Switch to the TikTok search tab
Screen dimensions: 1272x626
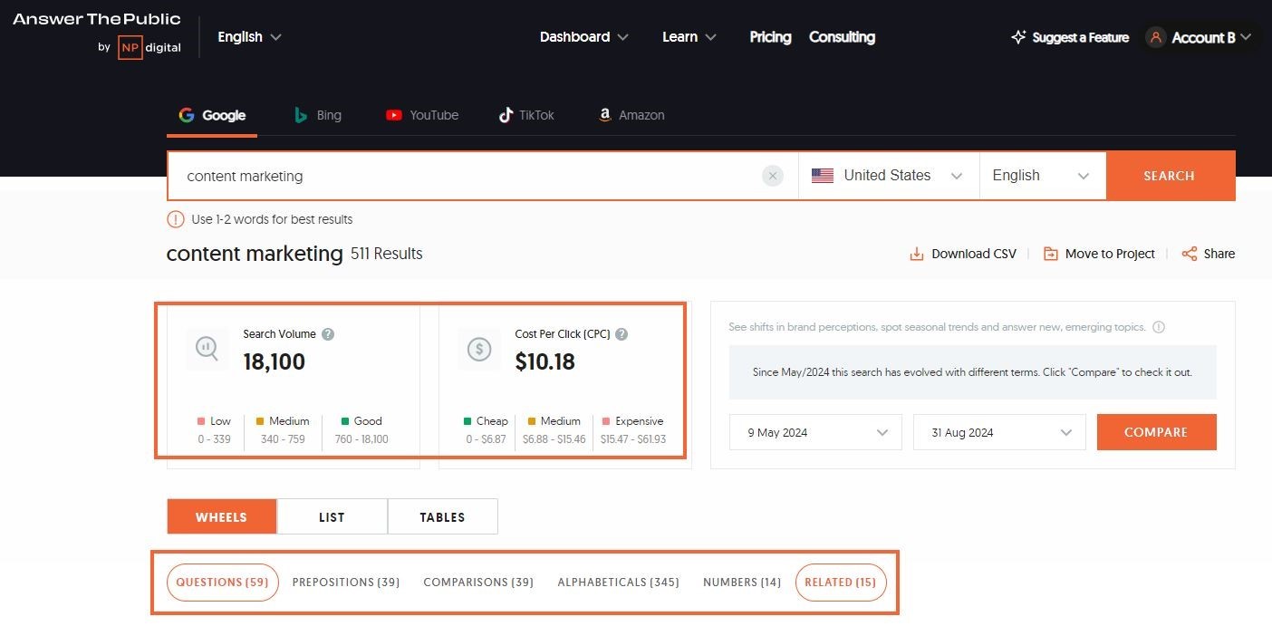point(526,115)
